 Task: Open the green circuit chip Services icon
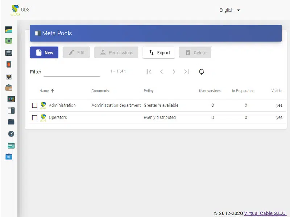point(9,41)
